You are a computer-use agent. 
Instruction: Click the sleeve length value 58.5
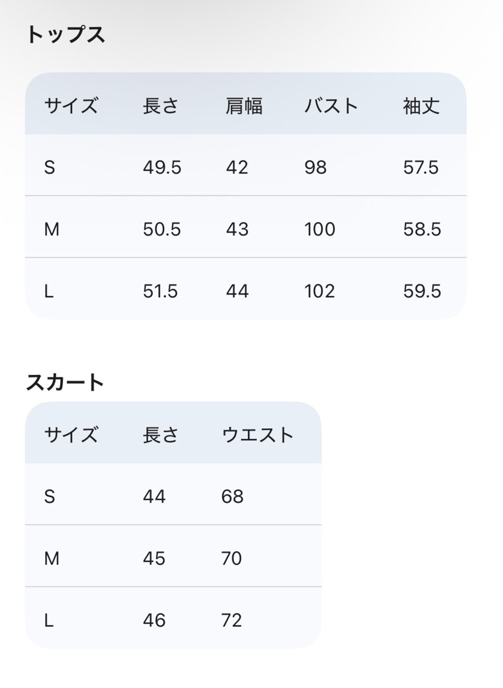pos(422,229)
